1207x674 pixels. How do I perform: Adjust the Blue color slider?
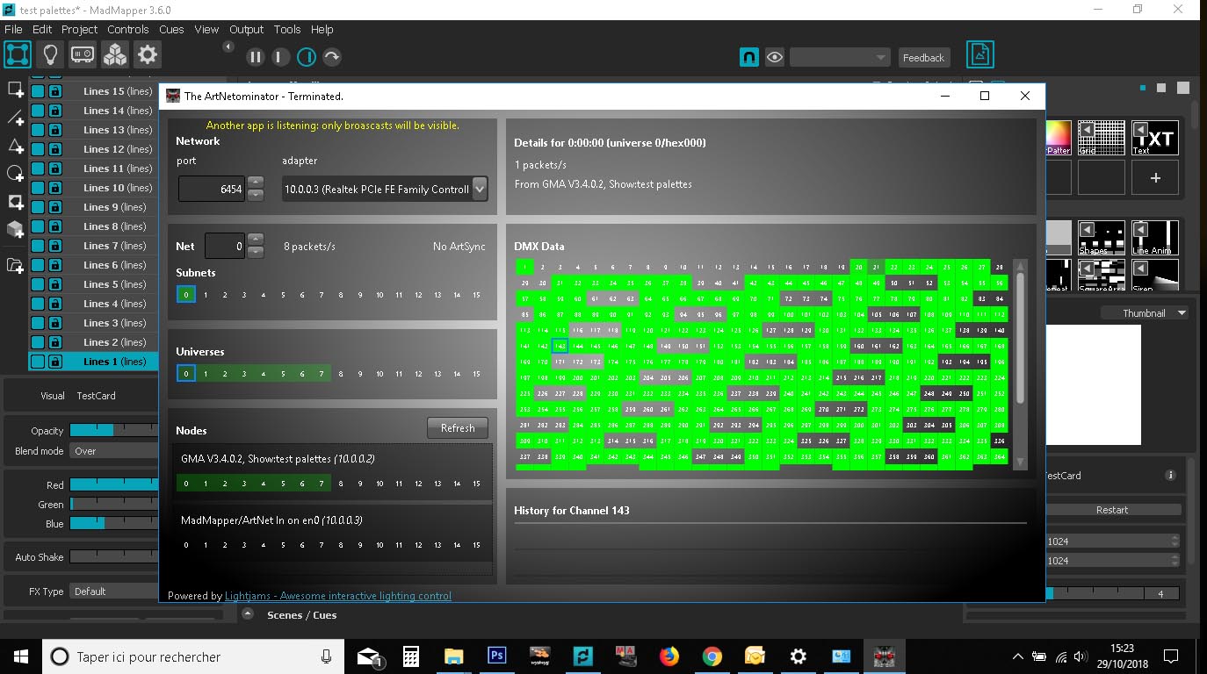coord(114,524)
